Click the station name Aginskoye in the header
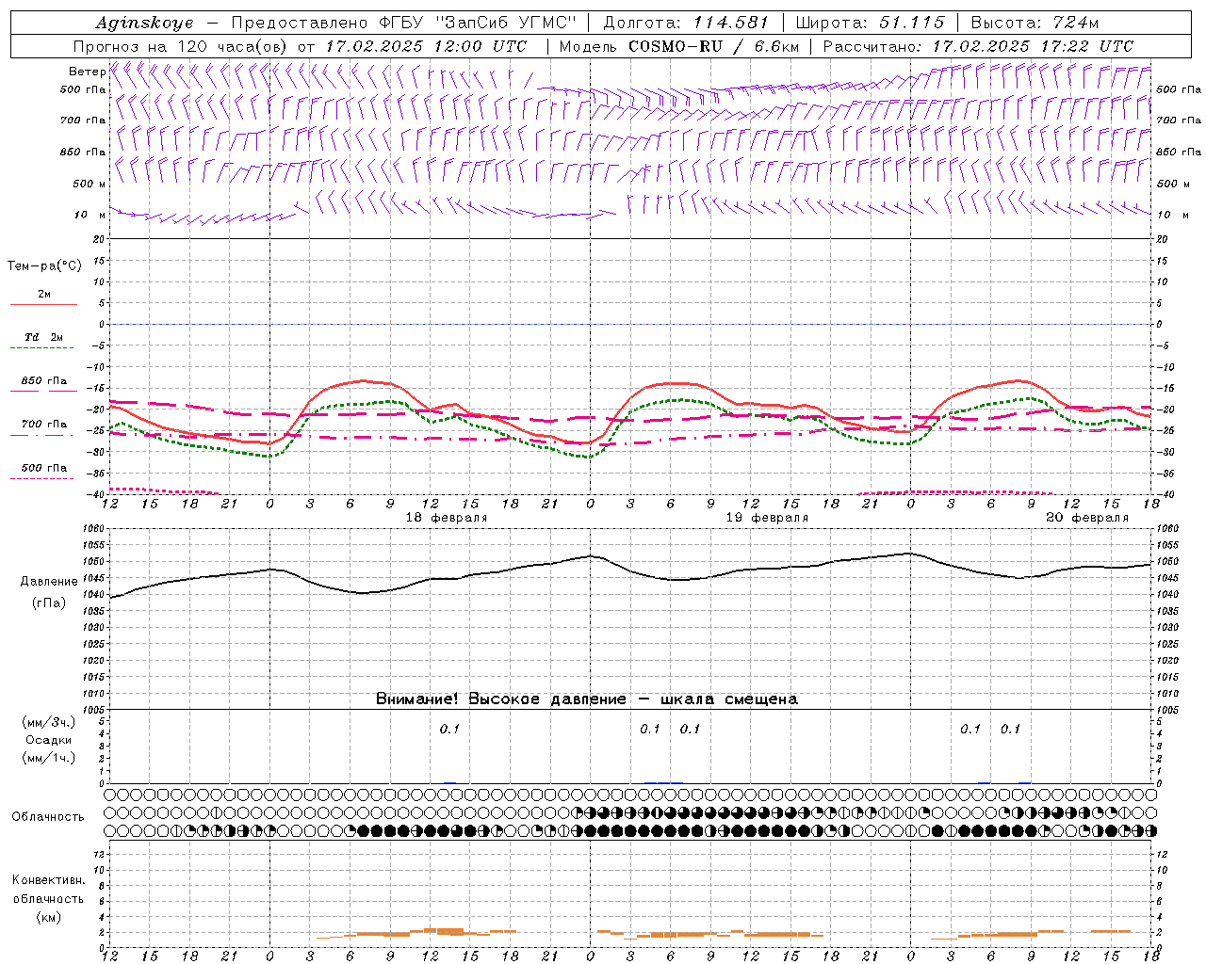The height and width of the screenshot is (964, 1206). 144,23
